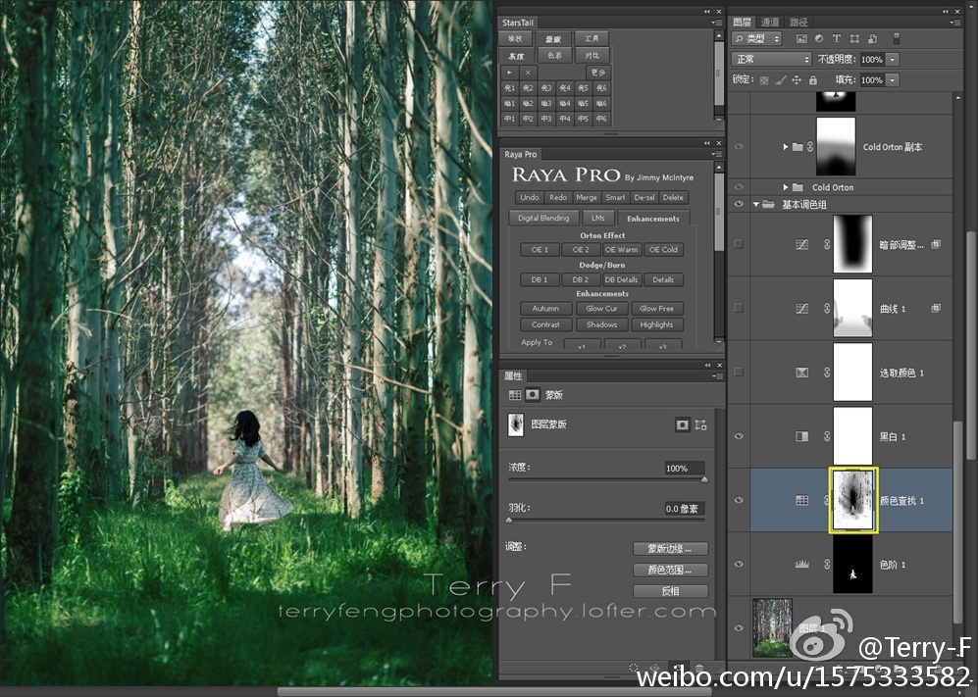The height and width of the screenshot is (697, 978).
Task: Filter layers by smart object icon
Action: (873, 38)
